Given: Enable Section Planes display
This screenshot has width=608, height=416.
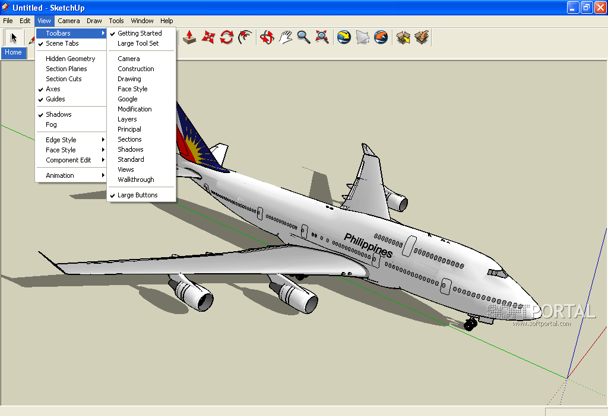Looking at the screenshot, I should pyautogui.click(x=71, y=69).
